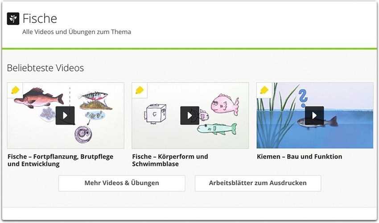This screenshot has height=223, width=379.
Task: Click yellow tag icon on Fortpflanzung video
Action: click(15, 90)
